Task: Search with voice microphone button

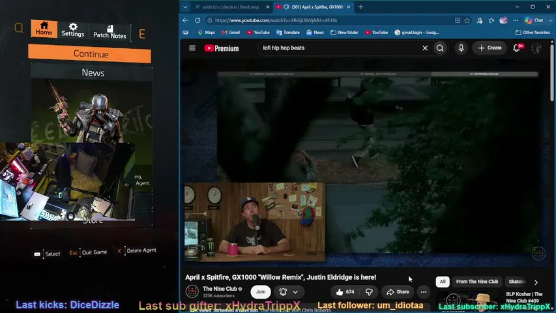Action: 461,48
